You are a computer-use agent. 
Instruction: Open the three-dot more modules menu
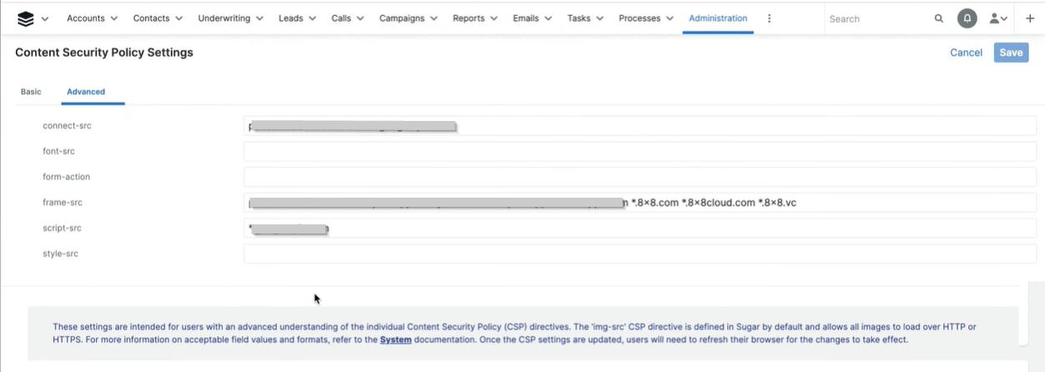coord(769,18)
